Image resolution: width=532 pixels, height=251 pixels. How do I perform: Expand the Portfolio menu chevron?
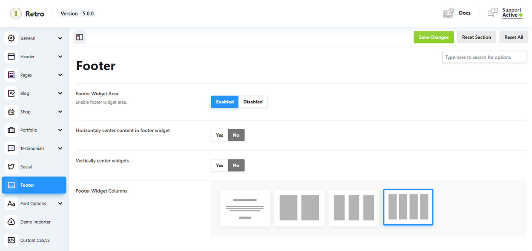(60, 130)
